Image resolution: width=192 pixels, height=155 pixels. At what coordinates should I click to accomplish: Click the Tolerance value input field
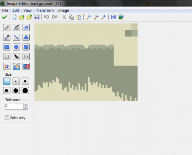(x=14, y=106)
